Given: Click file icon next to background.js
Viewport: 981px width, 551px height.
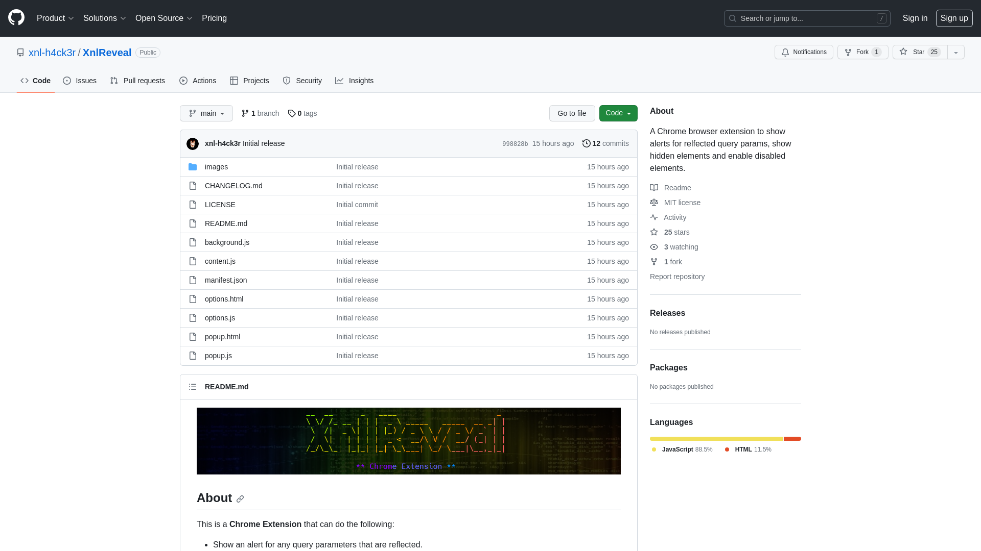Looking at the screenshot, I should coord(193,242).
